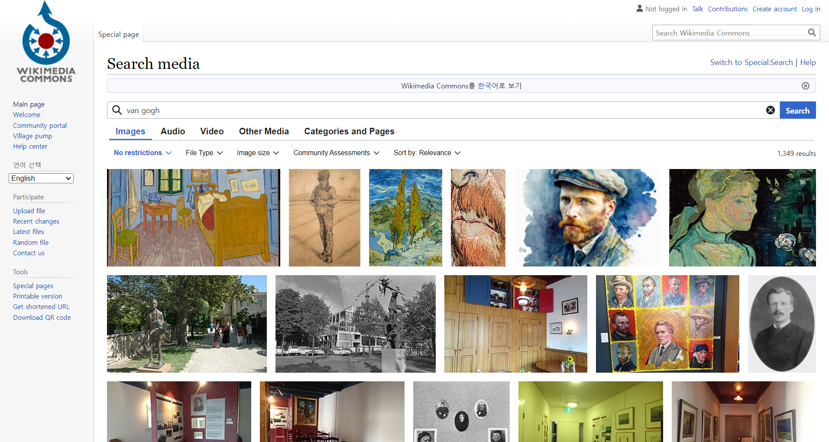The width and height of the screenshot is (829, 442).
Task: Open Help center in sidebar
Action: click(x=30, y=146)
